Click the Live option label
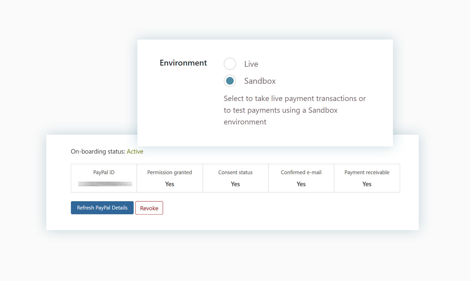The height and width of the screenshot is (281, 470). pyautogui.click(x=251, y=64)
